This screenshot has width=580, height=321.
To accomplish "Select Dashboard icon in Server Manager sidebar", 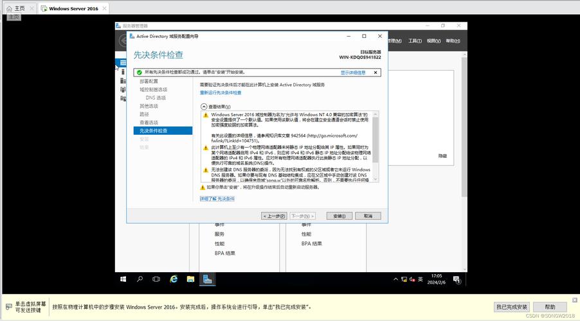I will pyautogui.click(x=123, y=63).
